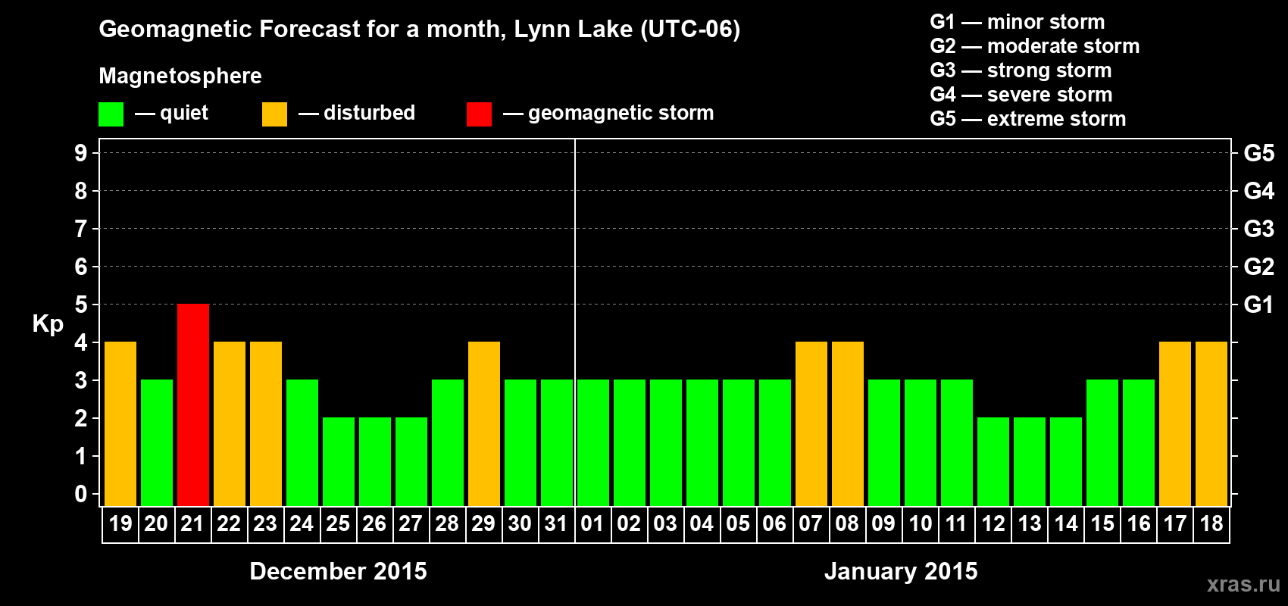Click the 'G1 — minor storm' legend line
Viewport: 1288px width, 606px height.
(1018, 22)
